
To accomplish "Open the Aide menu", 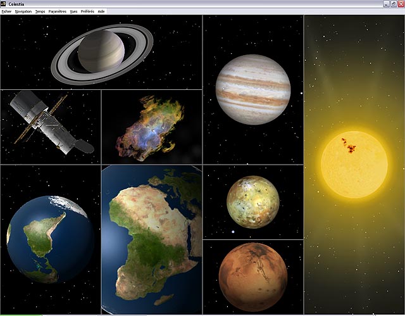I will pos(101,11).
